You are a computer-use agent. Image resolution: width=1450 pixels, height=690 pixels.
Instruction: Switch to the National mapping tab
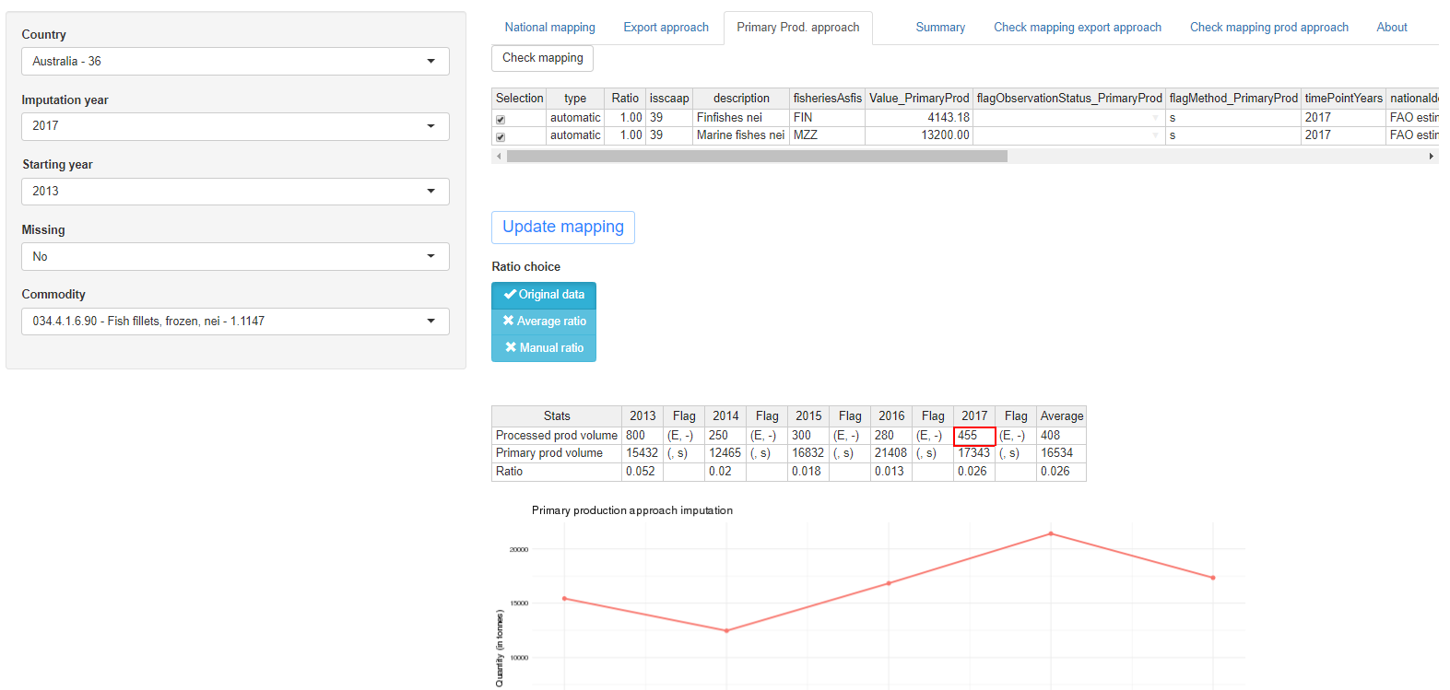click(549, 28)
